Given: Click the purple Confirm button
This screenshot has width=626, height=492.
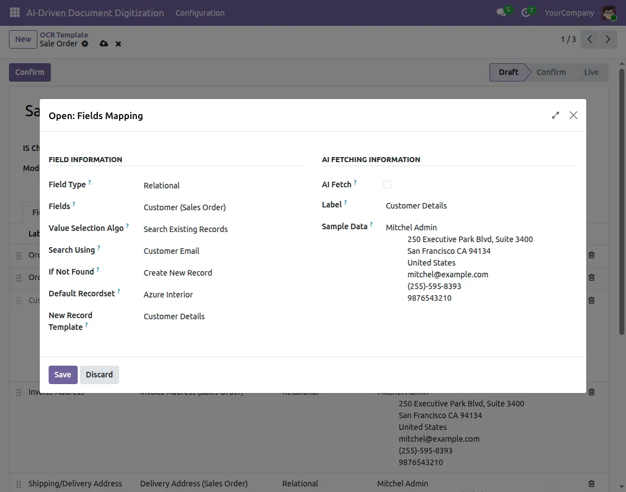Looking at the screenshot, I should [x=30, y=72].
